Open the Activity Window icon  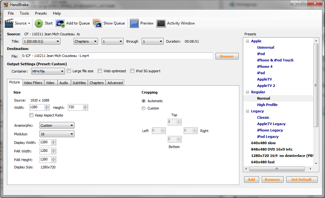tap(161, 24)
